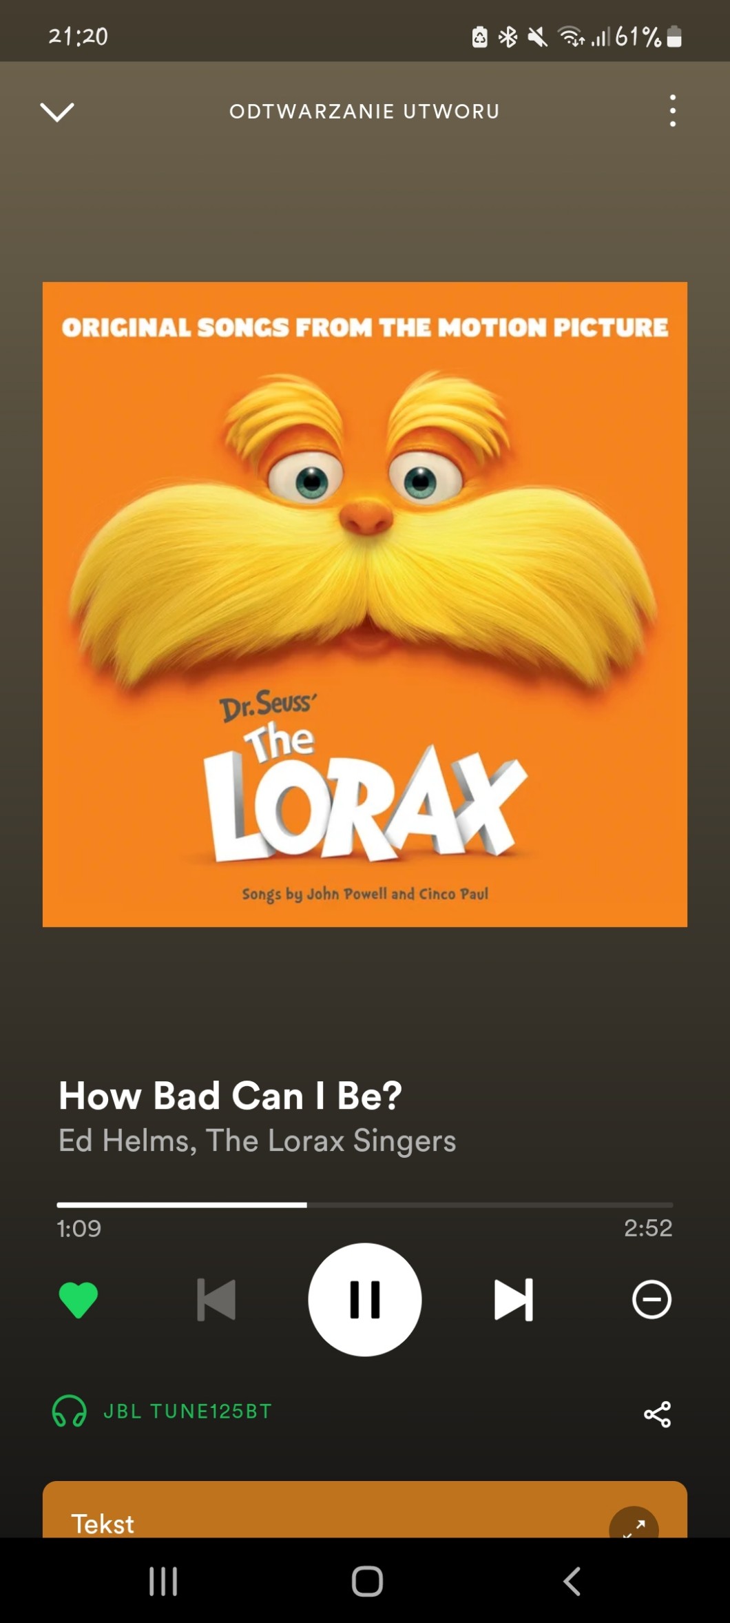Open artist Ed Helms, The Lorax Singers

tap(257, 1141)
